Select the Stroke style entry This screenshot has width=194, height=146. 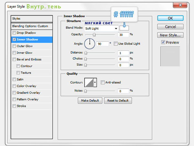coord(21,106)
